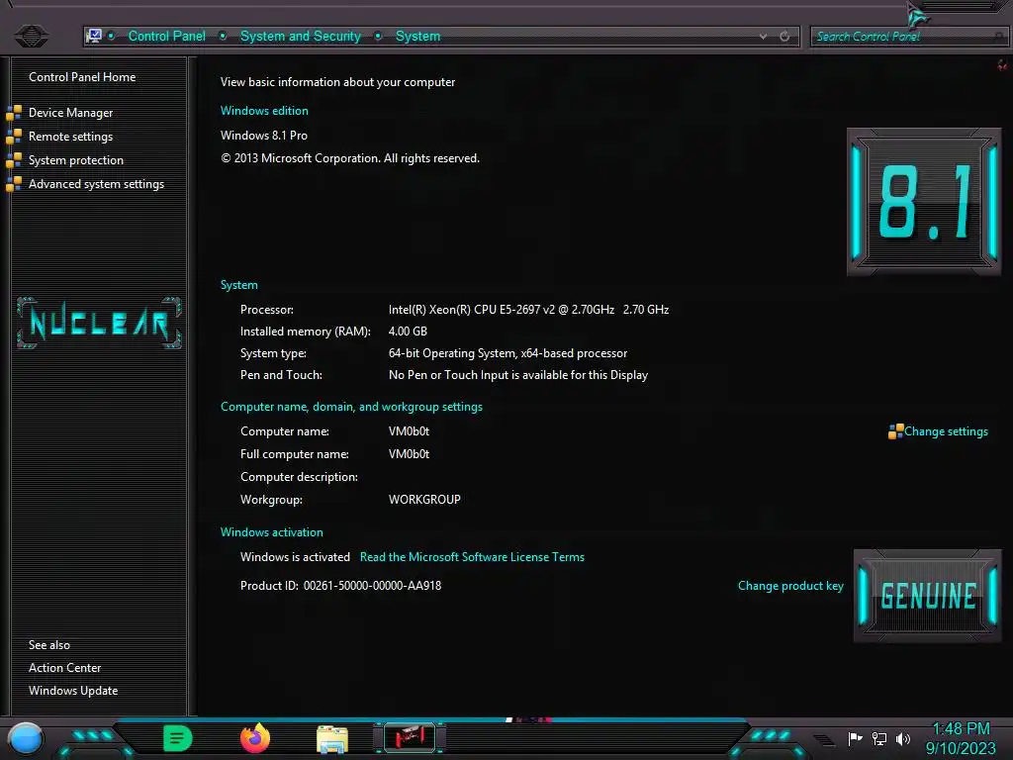Open the volume speaker tray icon
The height and width of the screenshot is (760, 1013).
tap(903, 738)
